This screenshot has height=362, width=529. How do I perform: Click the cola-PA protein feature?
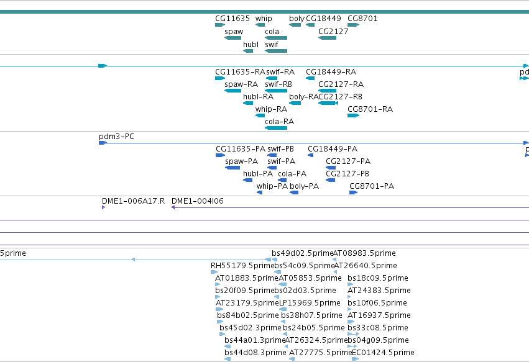tap(282, 180)
